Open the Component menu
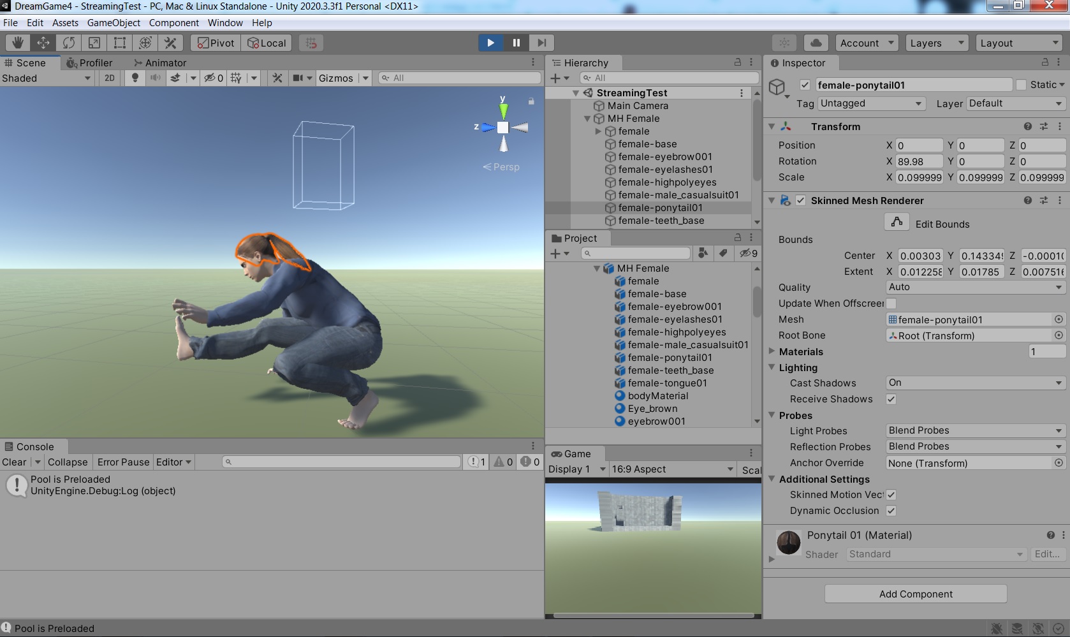This screenshot has height=637, width=1070. coord(174,23)
